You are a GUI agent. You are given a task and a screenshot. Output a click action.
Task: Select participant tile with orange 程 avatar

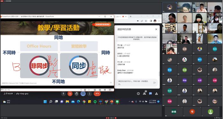(x=192, y=111)
